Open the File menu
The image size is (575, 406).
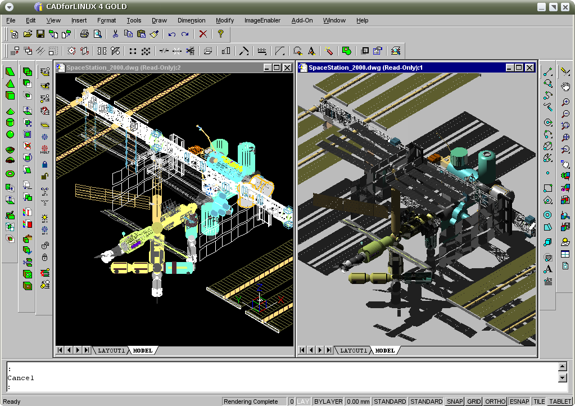[x=11, y=21]
